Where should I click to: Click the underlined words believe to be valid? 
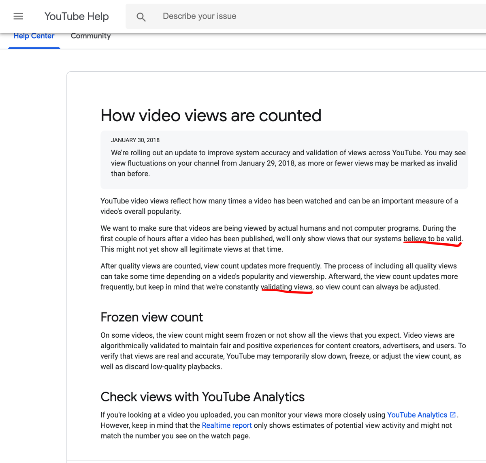tap(433, 239)
